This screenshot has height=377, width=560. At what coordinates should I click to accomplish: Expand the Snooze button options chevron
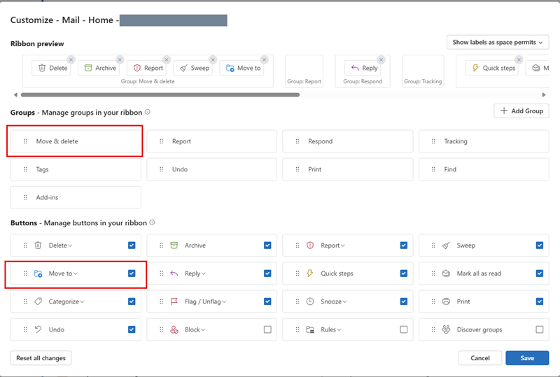tap(346, 302)
